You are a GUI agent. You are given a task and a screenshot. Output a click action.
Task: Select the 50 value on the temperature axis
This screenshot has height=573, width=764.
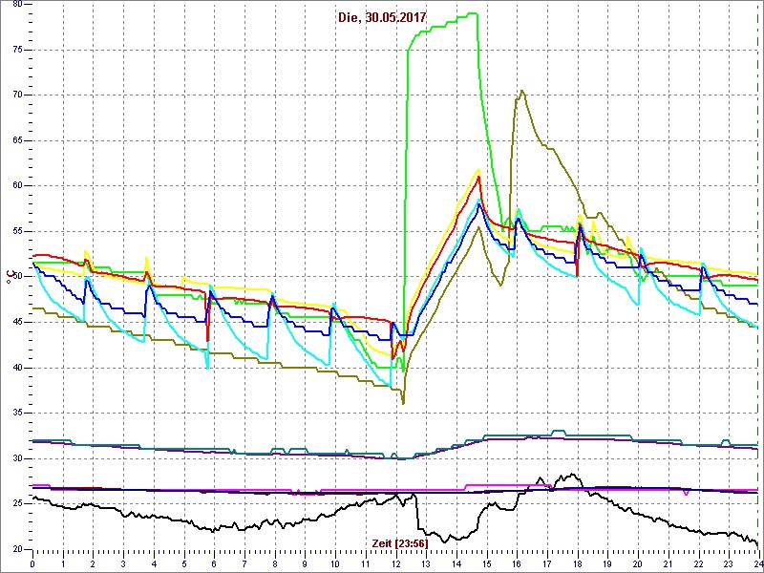point(19,277)
